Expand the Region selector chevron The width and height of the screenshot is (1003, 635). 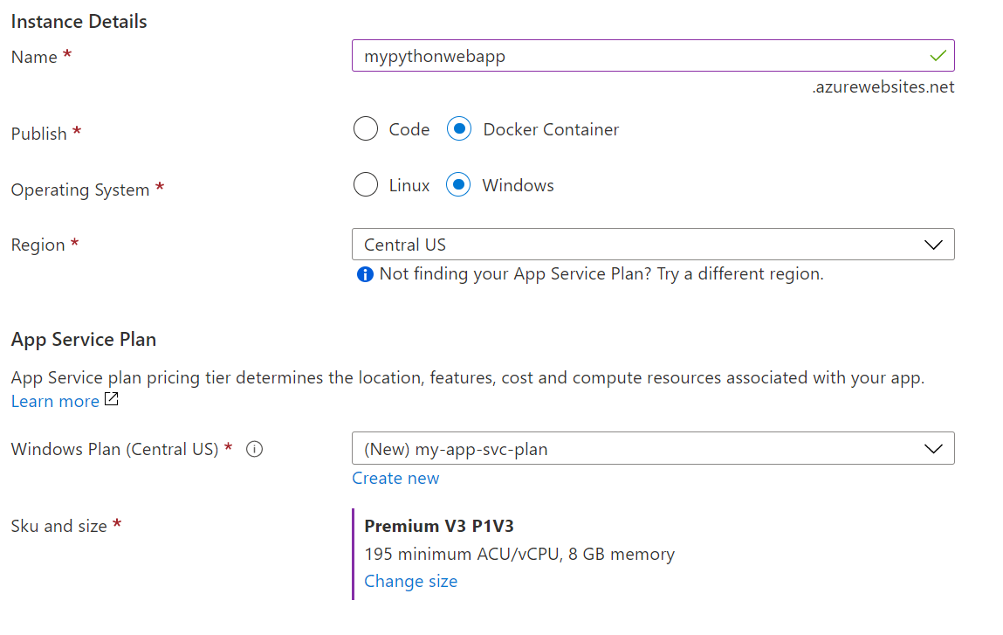coord(932,245)
